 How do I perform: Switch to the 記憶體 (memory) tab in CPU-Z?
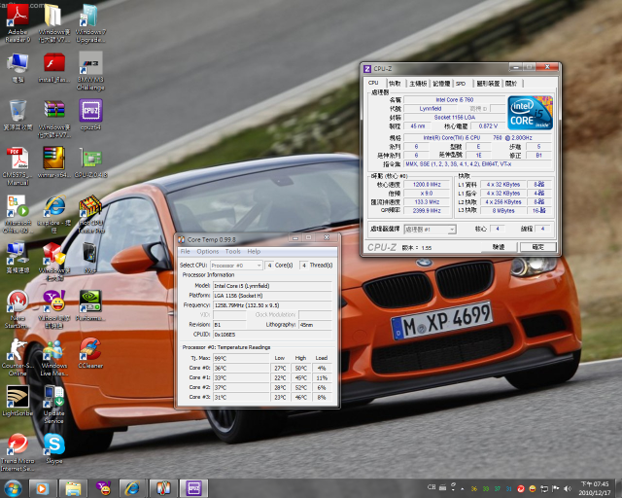point(441,84)
